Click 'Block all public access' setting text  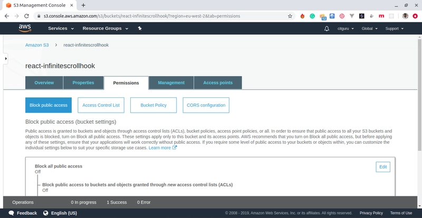(x=59, y=166)
